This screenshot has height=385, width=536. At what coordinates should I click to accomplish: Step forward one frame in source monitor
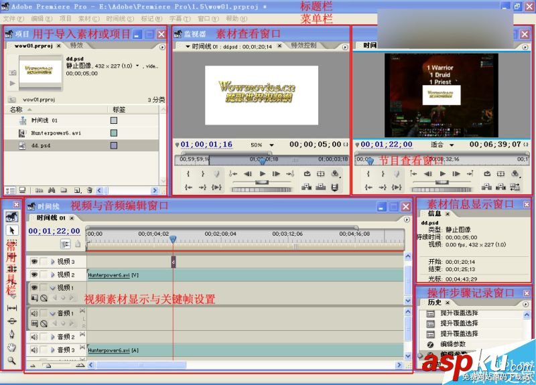click(x=276, y=174)
